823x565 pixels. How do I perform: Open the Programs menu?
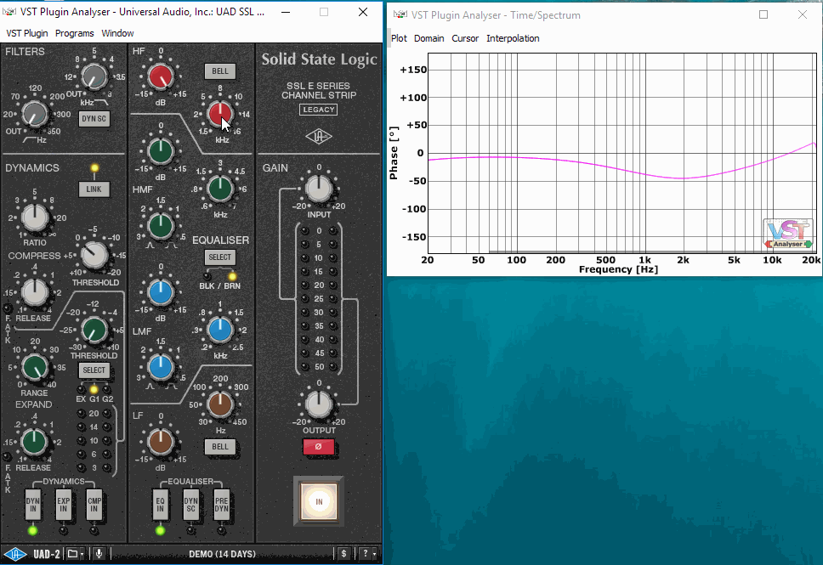coord(75,33)
